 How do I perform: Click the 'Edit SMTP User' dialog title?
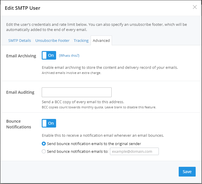click(x=22, y=8)
